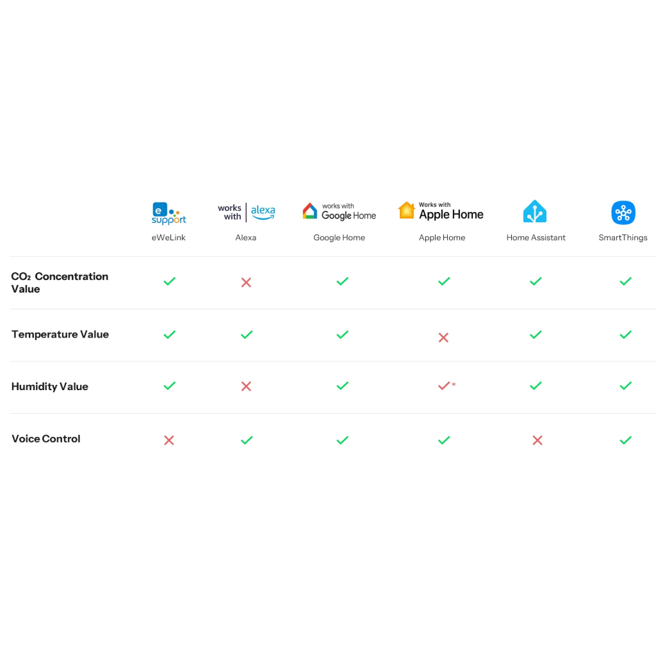The height and width of the screenshot is (656, 656).
Task: Click the CO₂ Concentration Value row label
Action: click(60, 283)
